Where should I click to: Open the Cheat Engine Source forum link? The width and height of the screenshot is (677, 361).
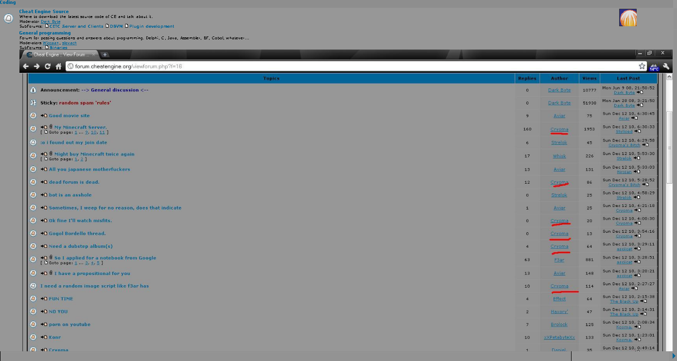44,11
